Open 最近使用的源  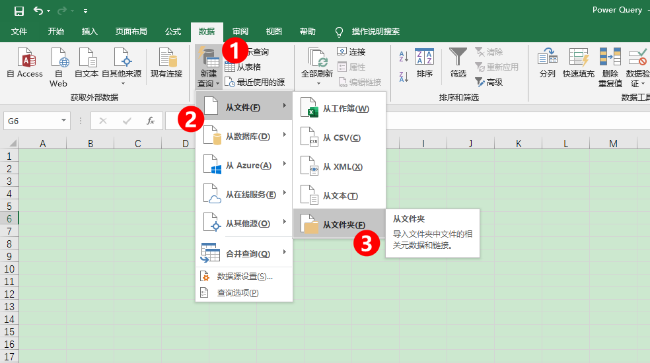click(255, 82)
